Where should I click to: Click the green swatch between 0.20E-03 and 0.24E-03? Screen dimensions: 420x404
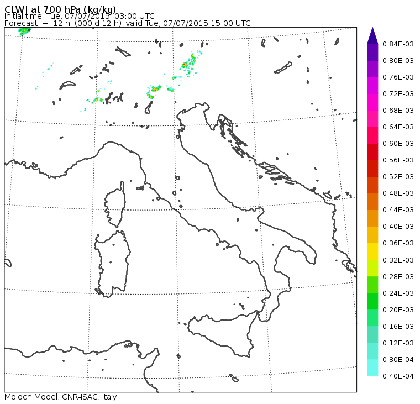pos(372,302)
